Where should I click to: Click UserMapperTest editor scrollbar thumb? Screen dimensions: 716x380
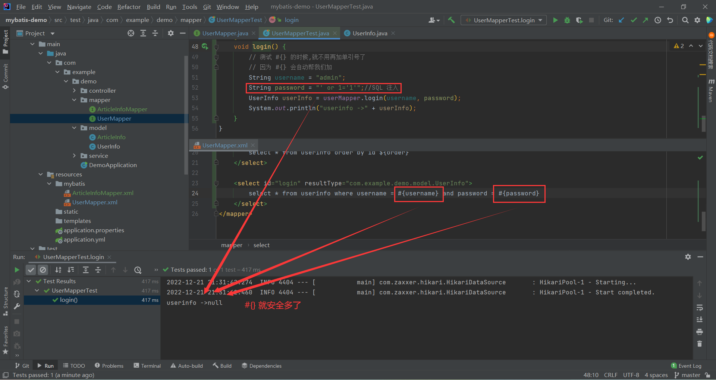tap(703, 124)
